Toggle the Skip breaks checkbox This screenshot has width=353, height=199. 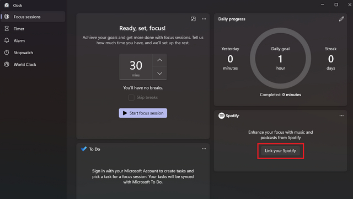131,97
